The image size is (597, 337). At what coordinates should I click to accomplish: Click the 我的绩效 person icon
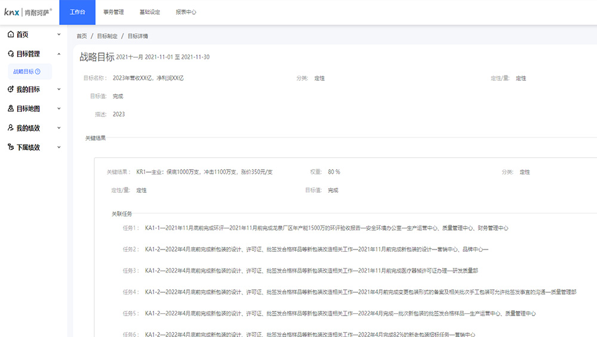pyautogui.click(x=11, y=127)
